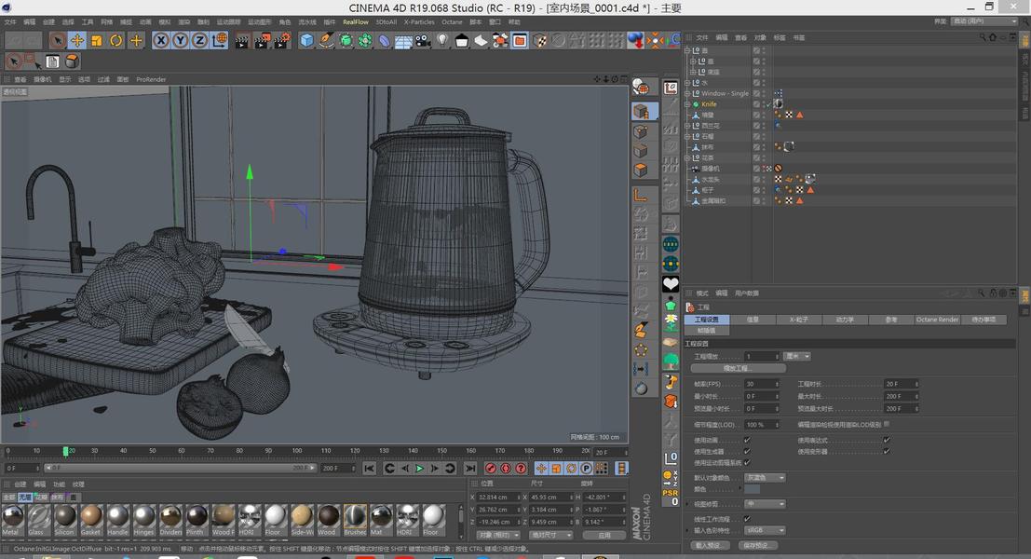Select the Rotate tool in top toolbar
The image size is (1031, 559).
coord(116,40)
